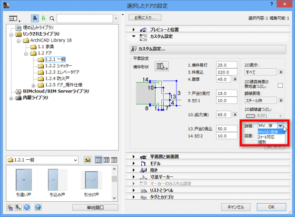
Task: Switch to large thumbnail view icon
Action: point(98,160)
